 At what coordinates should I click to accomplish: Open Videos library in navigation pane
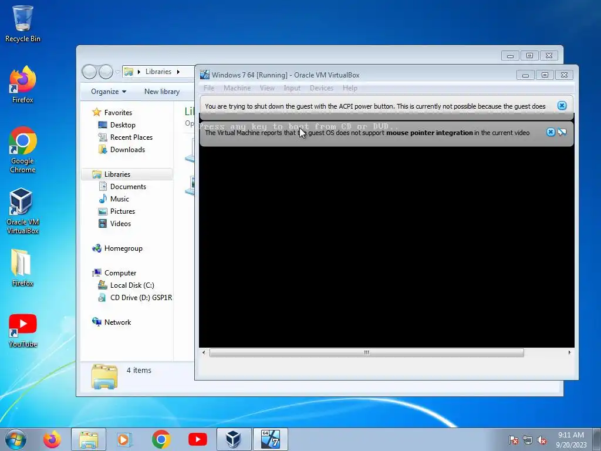click(120, 224)
